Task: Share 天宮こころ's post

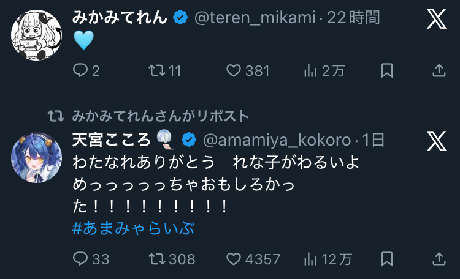Action: (439, 259)
